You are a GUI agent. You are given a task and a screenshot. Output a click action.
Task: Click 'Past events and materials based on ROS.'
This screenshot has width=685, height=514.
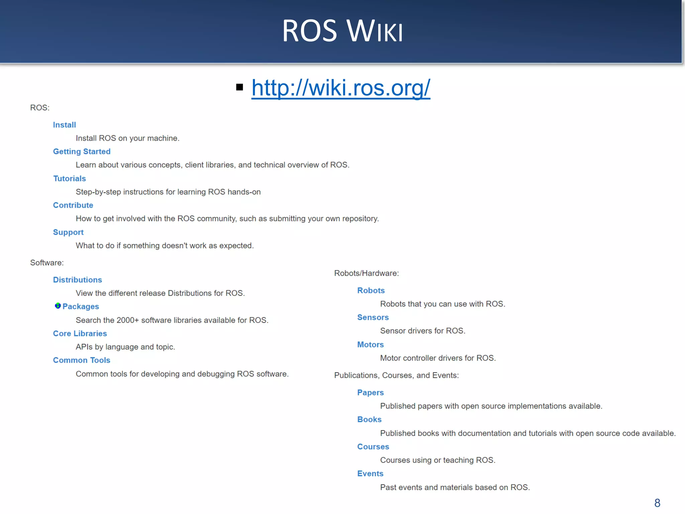(455, 487)
